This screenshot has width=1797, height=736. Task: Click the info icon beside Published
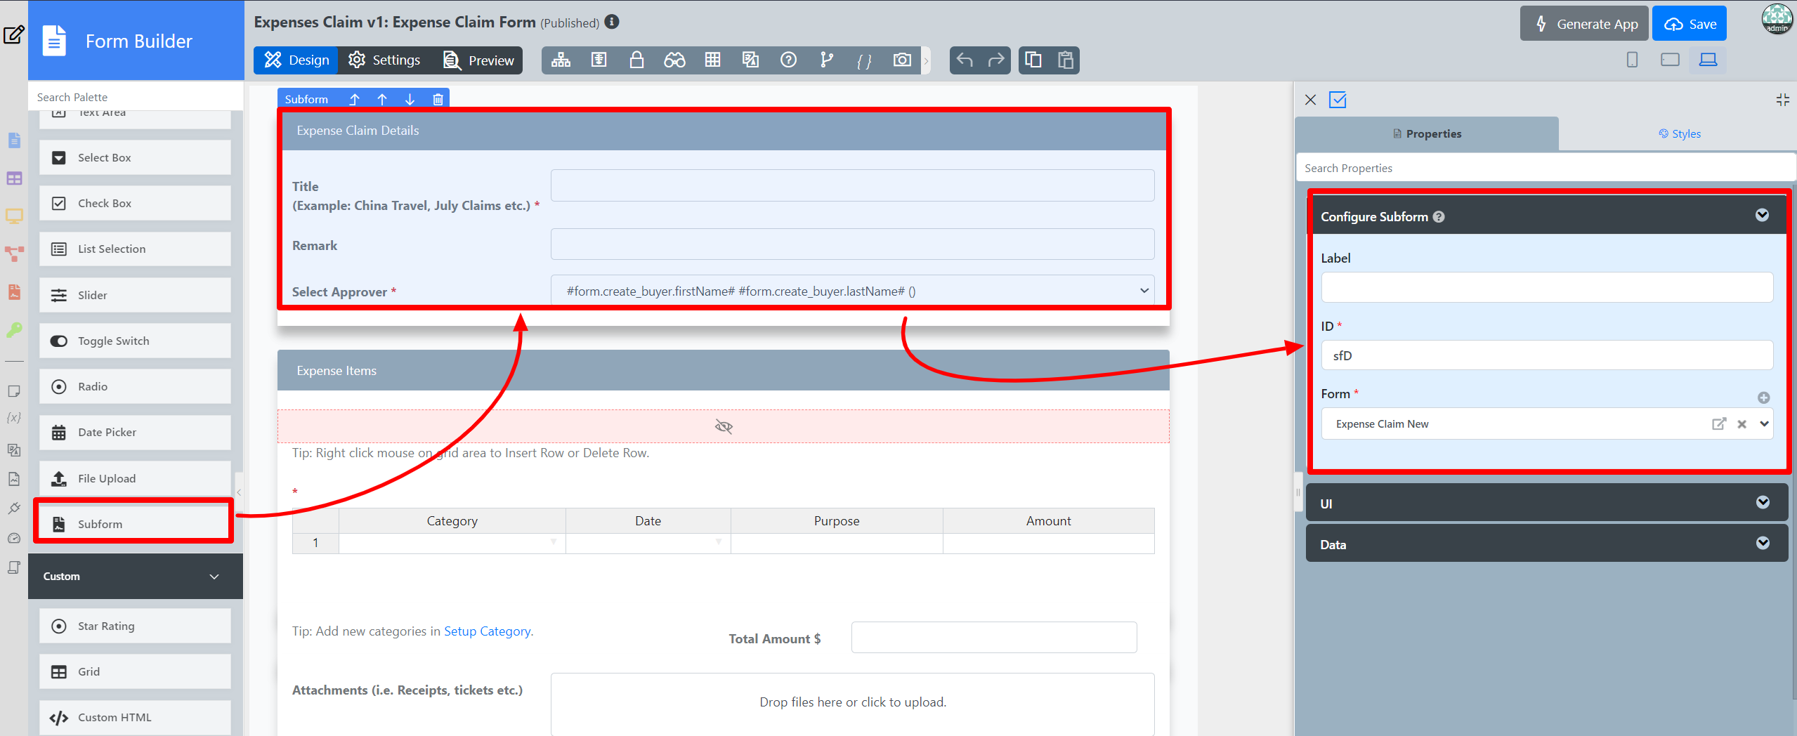pos(613,22)
